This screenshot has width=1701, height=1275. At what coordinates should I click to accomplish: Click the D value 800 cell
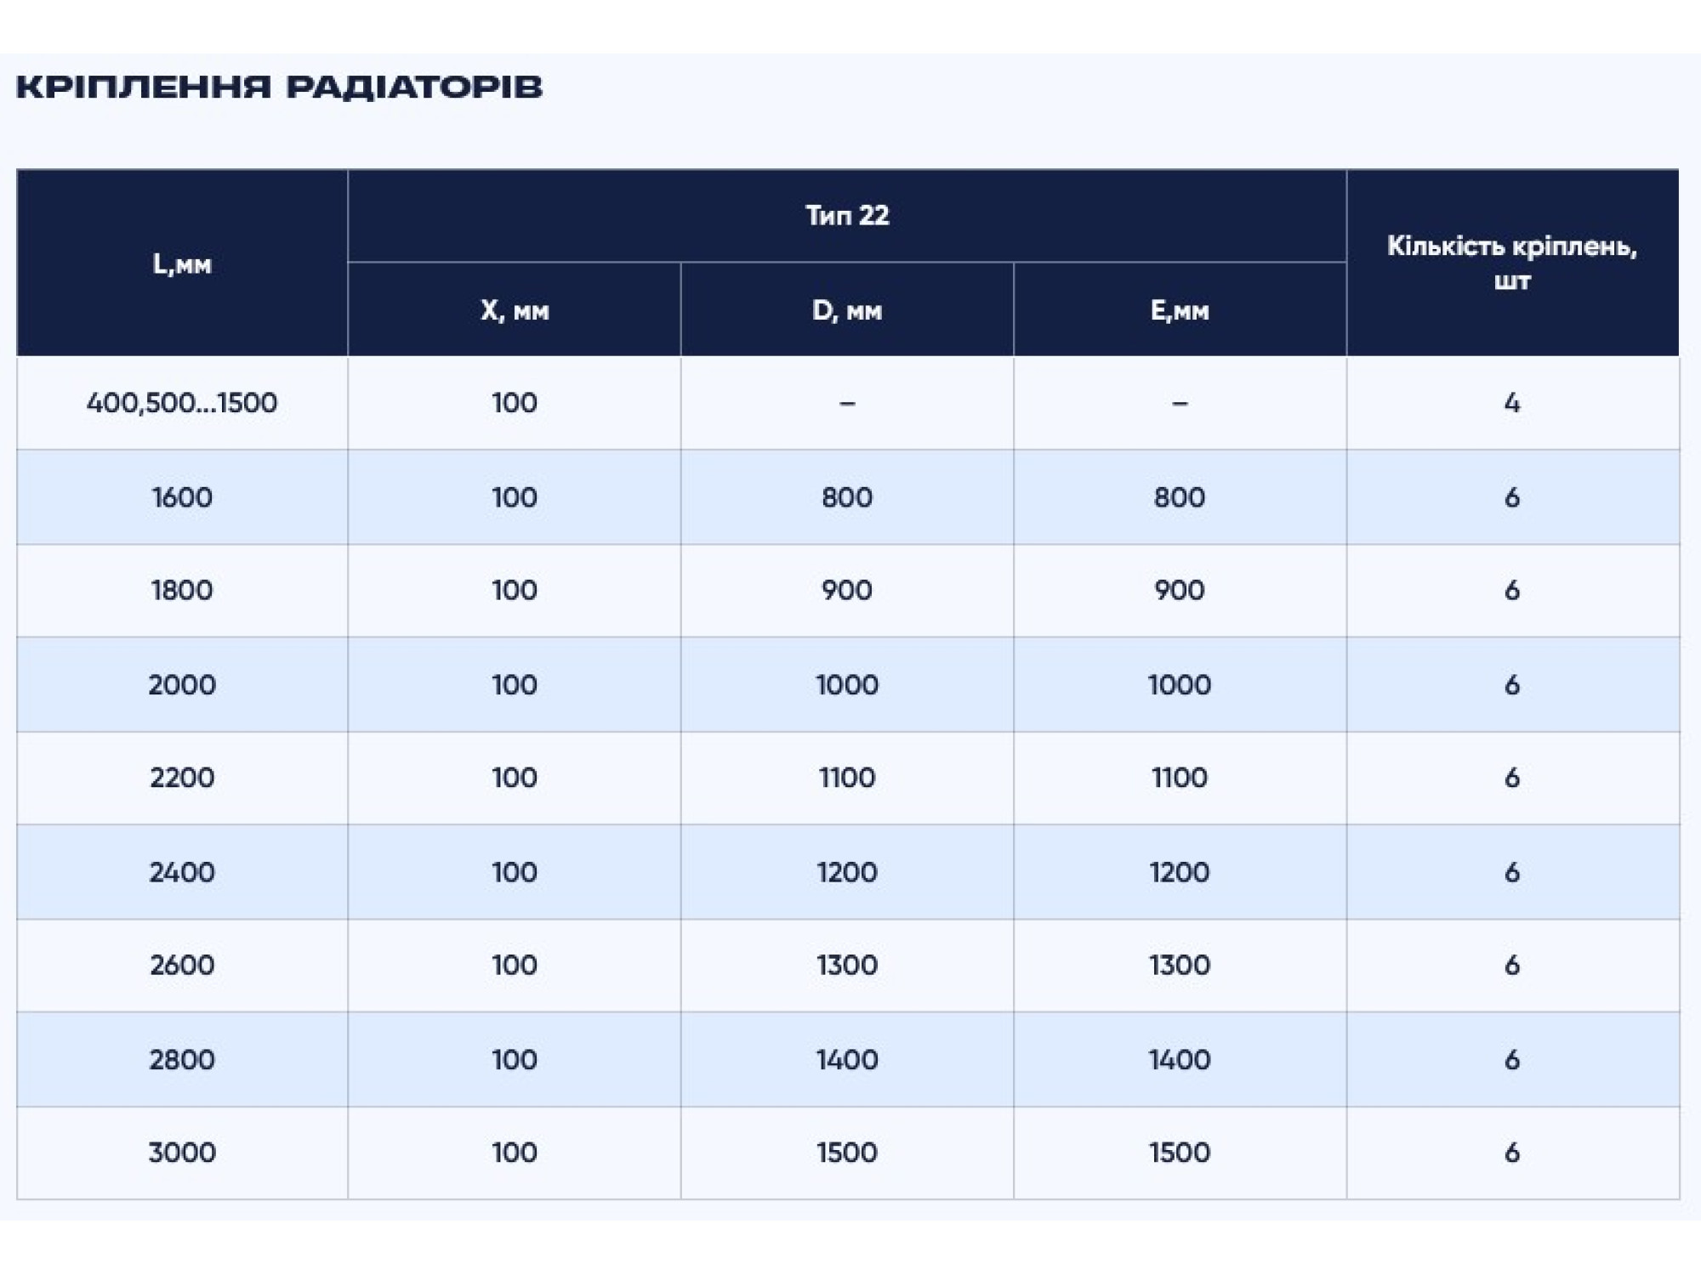click(847, 497)
